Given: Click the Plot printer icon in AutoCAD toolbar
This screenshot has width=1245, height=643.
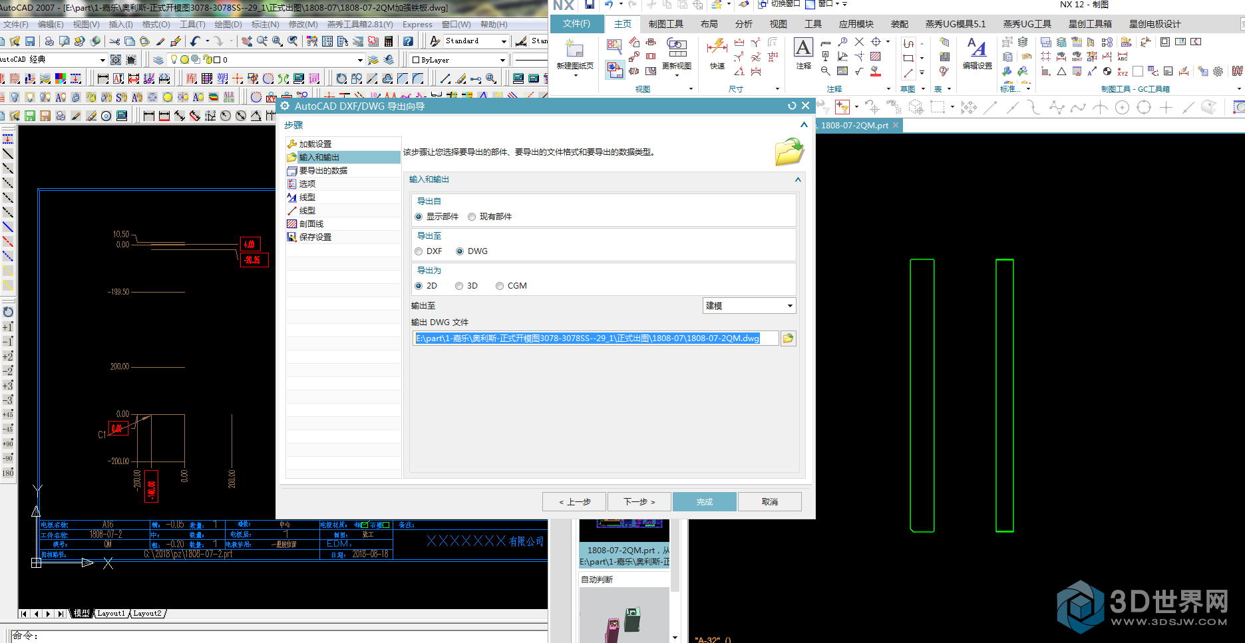Looking at the screenshot, I should pyautogui.click(x=49, y=41).
